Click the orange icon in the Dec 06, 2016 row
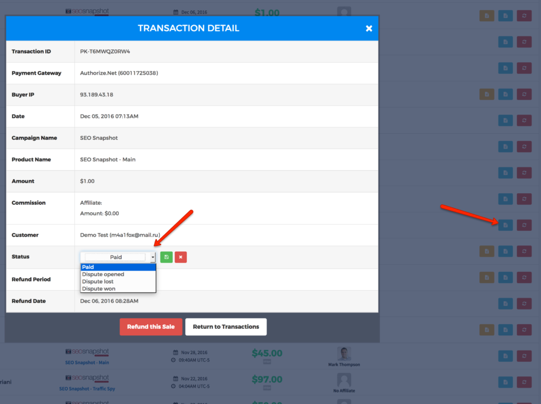Screen dimensions: 541x404 [x=487, y=15]
